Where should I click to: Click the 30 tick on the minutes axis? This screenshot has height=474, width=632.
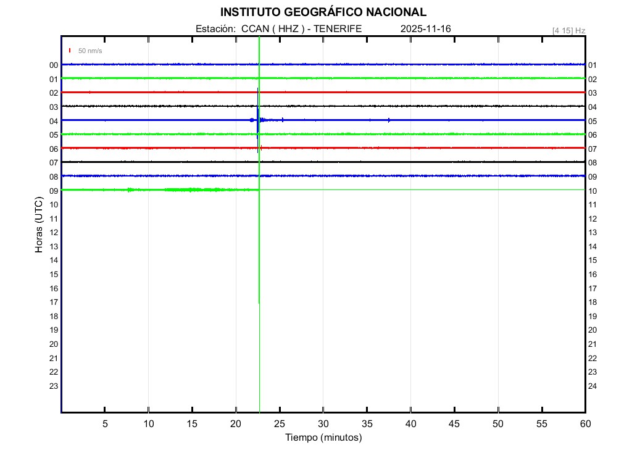(x=323, y=424)
